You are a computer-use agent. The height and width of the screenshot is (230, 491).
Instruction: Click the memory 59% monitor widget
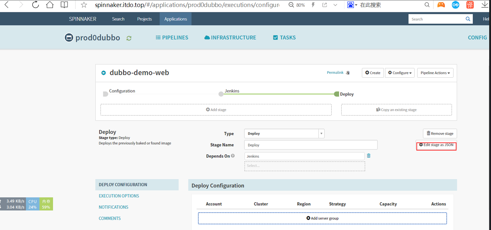point(46,204)
